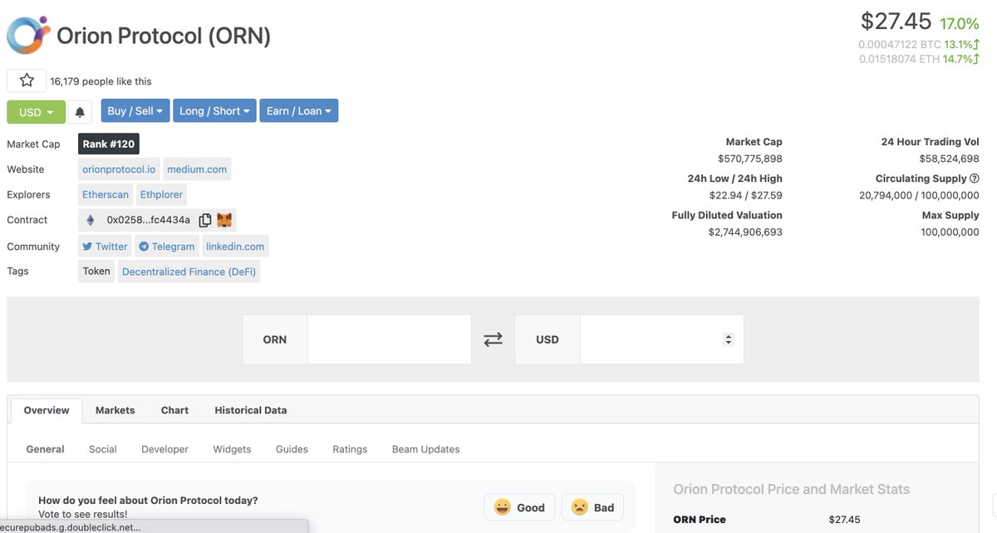Screen dimensions: 997x533
Task: Click Market Cap value $570,775,898
Action: (x=750, y=159)
